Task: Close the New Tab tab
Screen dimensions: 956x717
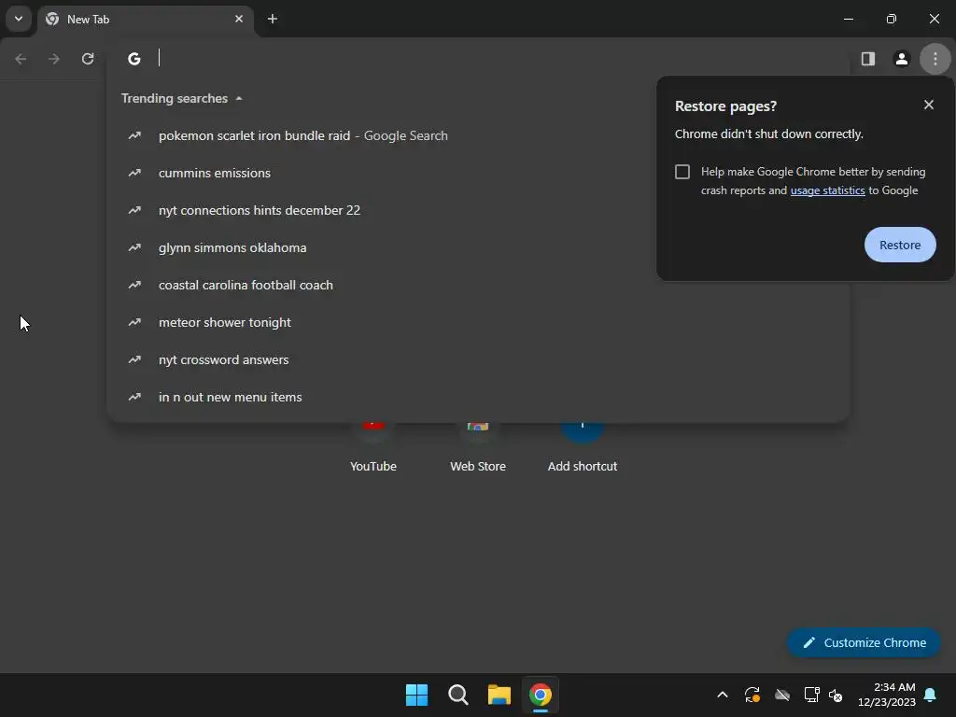Action: (239, 19)
